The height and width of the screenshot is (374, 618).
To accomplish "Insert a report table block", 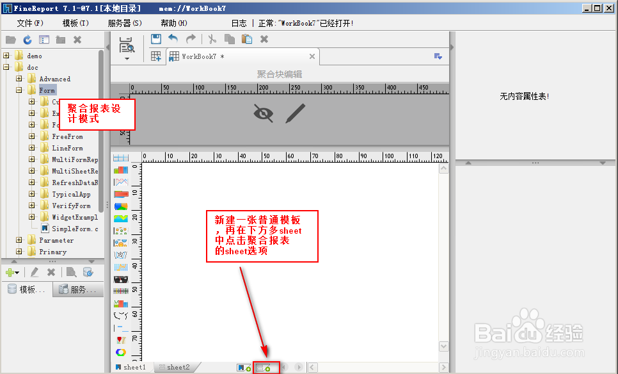I will click(x=121, y=158).
